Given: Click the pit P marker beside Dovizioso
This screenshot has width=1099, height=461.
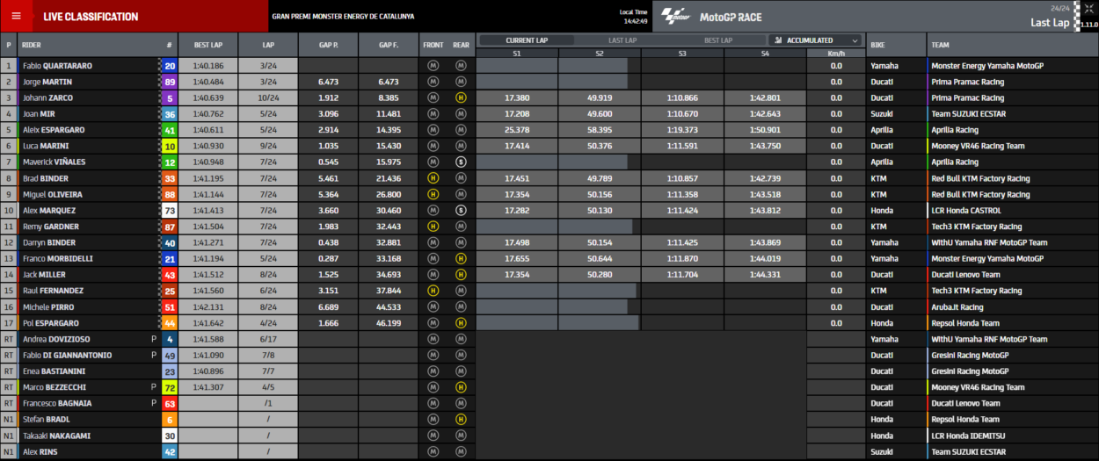Looking at the screenshot, I should point(154,339).
